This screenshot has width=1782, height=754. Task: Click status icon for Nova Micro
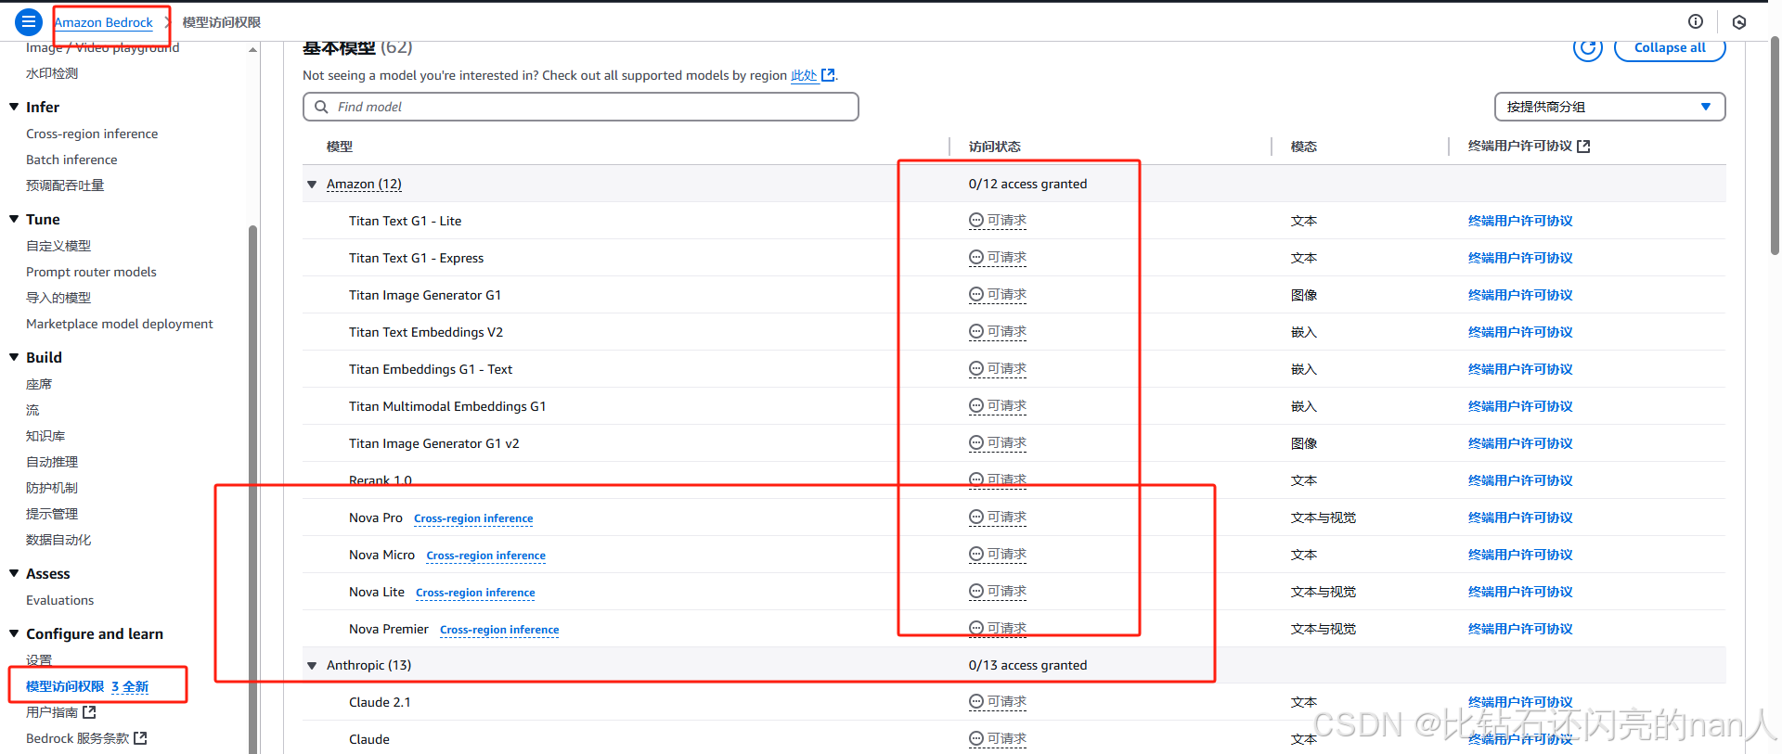tap(976, 554)
